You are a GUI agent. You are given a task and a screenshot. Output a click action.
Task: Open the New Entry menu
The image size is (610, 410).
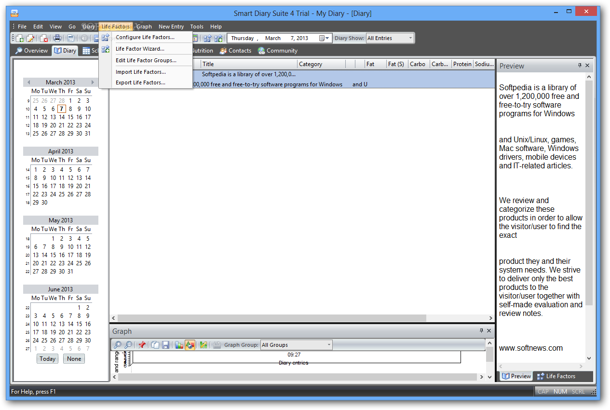171,27
